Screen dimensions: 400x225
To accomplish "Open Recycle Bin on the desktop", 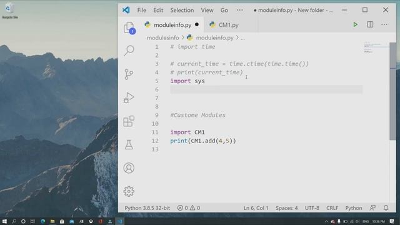I will (x=9, y=10).
